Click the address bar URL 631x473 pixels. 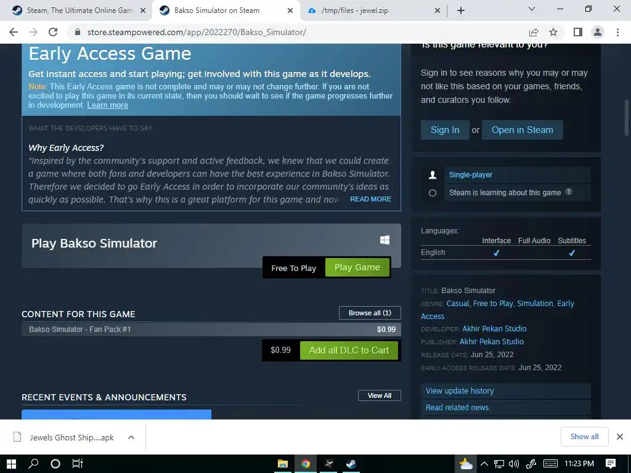197,32
